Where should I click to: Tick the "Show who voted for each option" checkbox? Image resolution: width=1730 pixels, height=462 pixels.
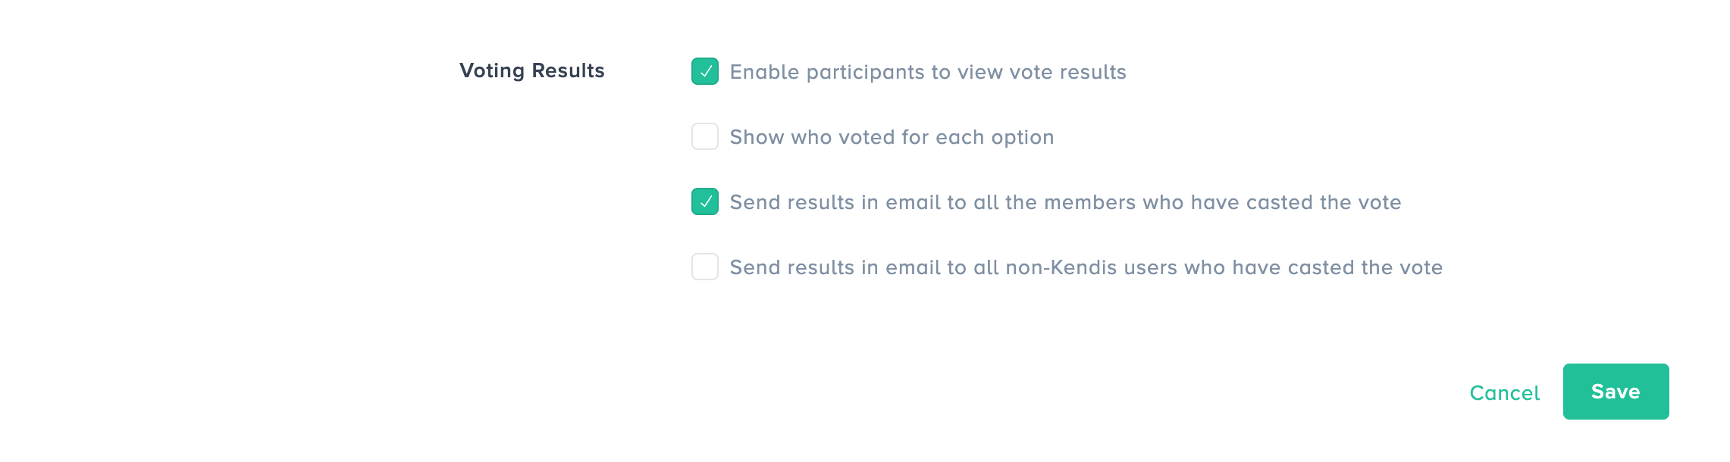705,137
